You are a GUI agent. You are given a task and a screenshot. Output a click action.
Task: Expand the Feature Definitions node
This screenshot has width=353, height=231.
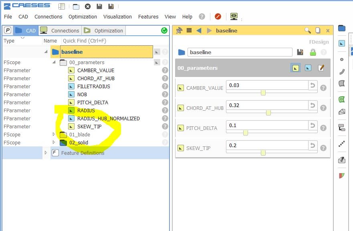(x=46, y=153)
